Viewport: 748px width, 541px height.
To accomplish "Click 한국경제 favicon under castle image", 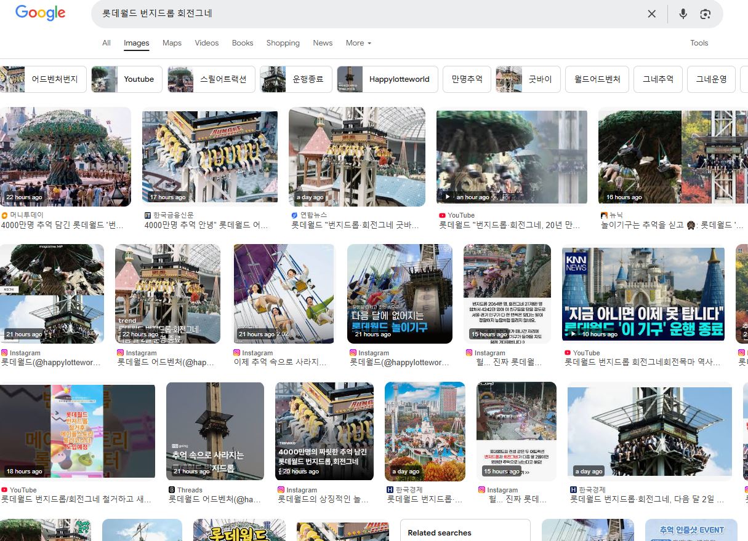I will pos(390,490).
